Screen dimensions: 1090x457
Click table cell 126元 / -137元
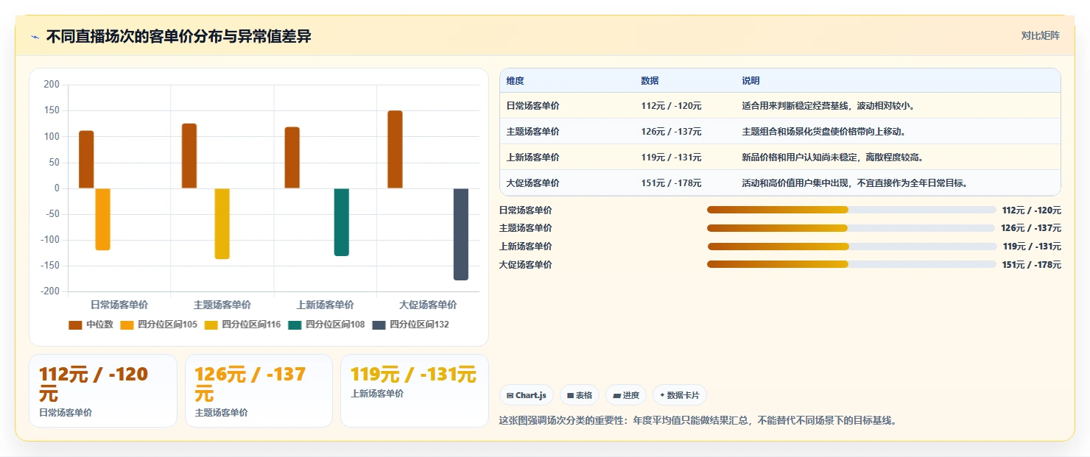pos(672,132)
